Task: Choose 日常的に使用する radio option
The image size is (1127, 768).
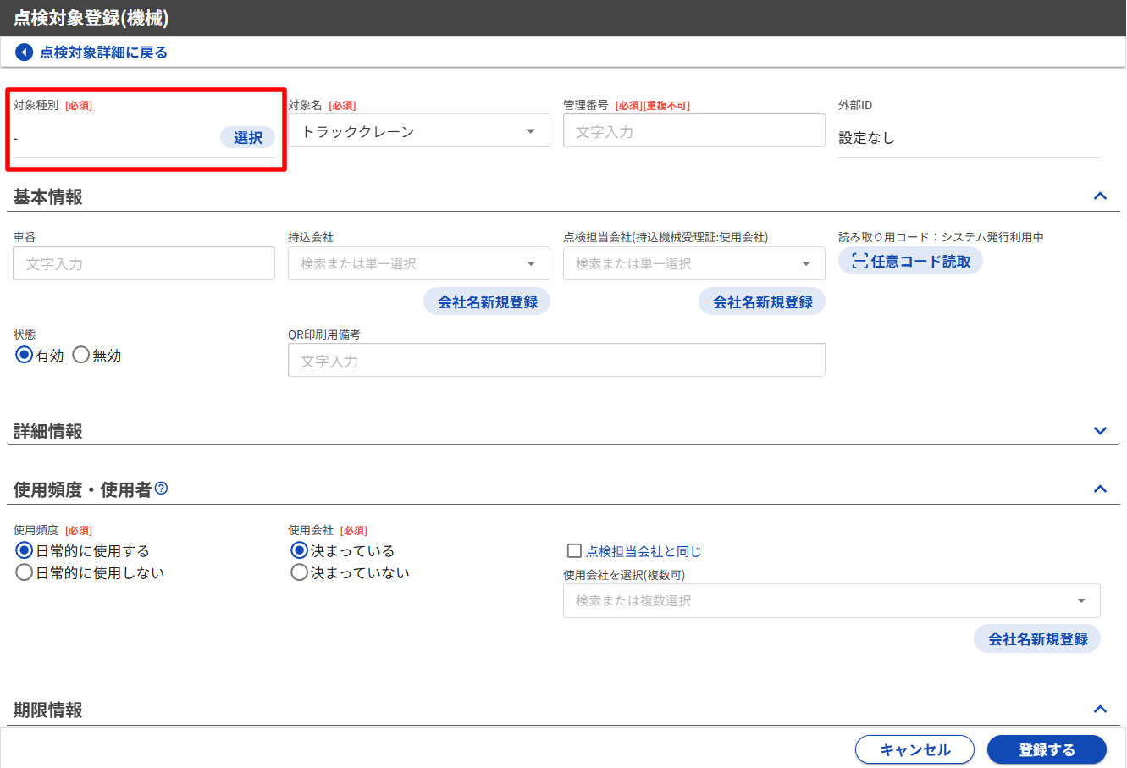Action: click(x=25, y=550)
